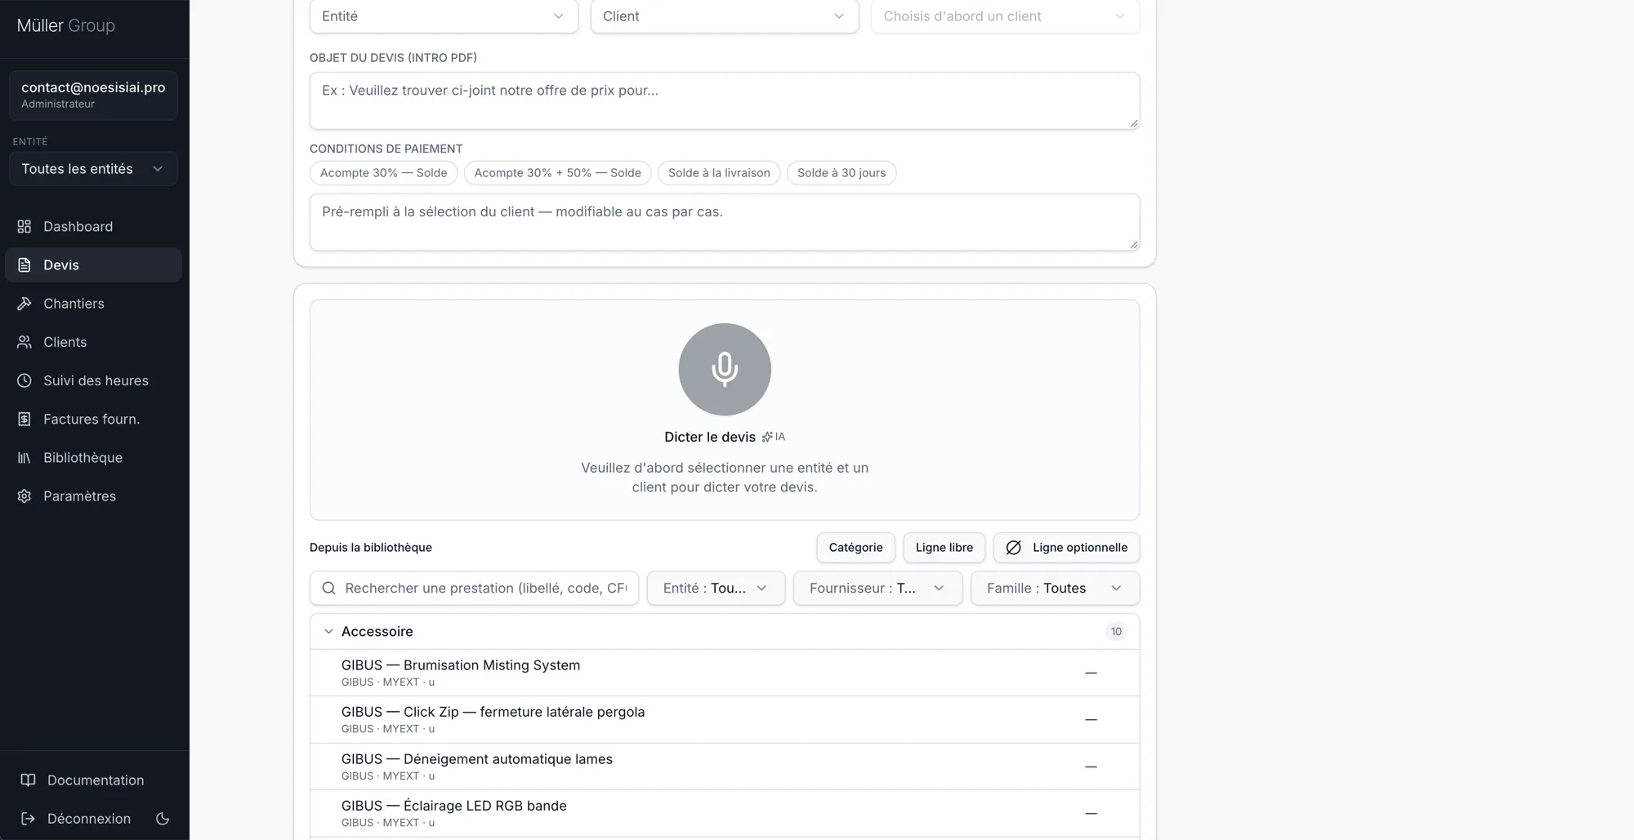The image size is (1634, 840).
Task: Open the Clients page
Action: click(93, 341)
